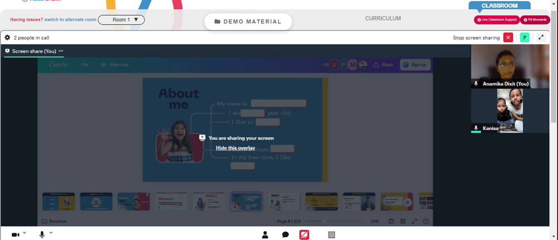
Task: Click the Canva logo in shared screen
Action: coord(59,64)
